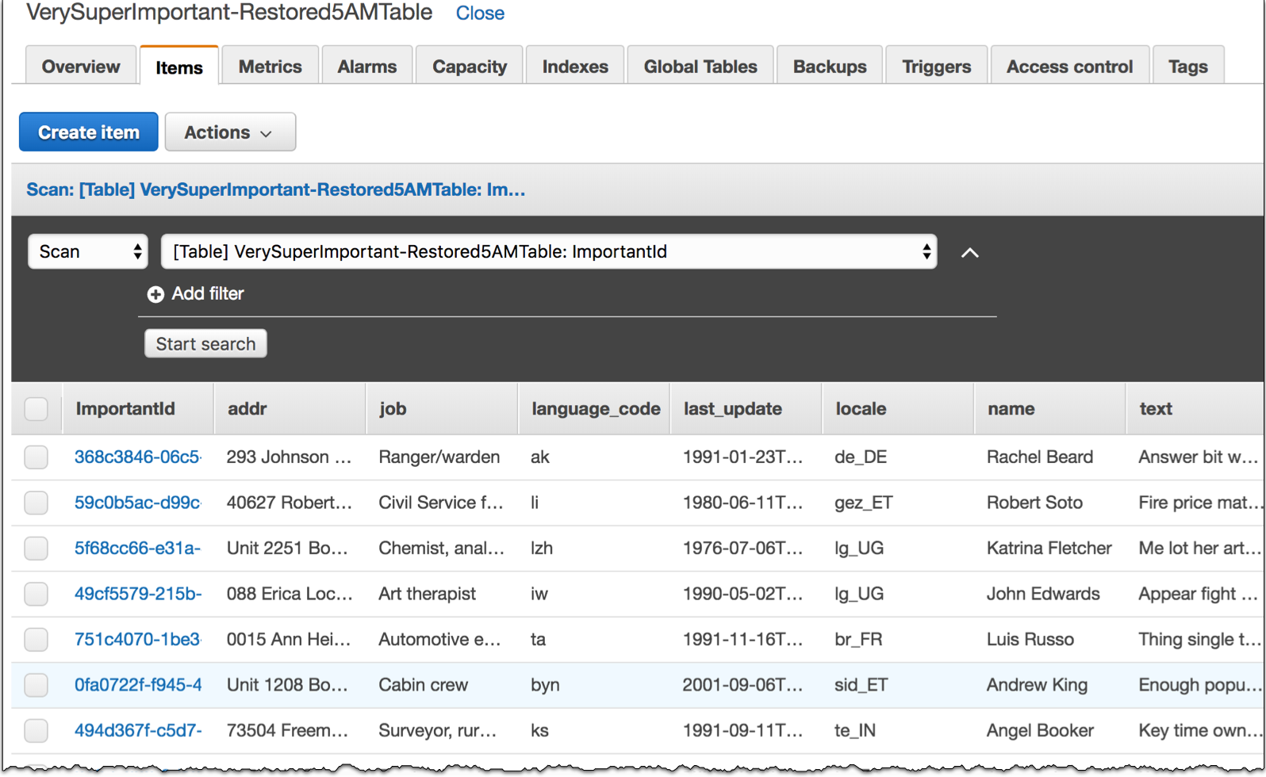Click the page title VerySuperImportant-Restored5AMTable
Screen dimensions: 1266x777
pyautogui.click(x=229, y=12)
